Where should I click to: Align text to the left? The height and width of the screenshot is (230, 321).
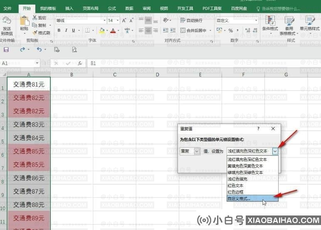tap(141, 30)
